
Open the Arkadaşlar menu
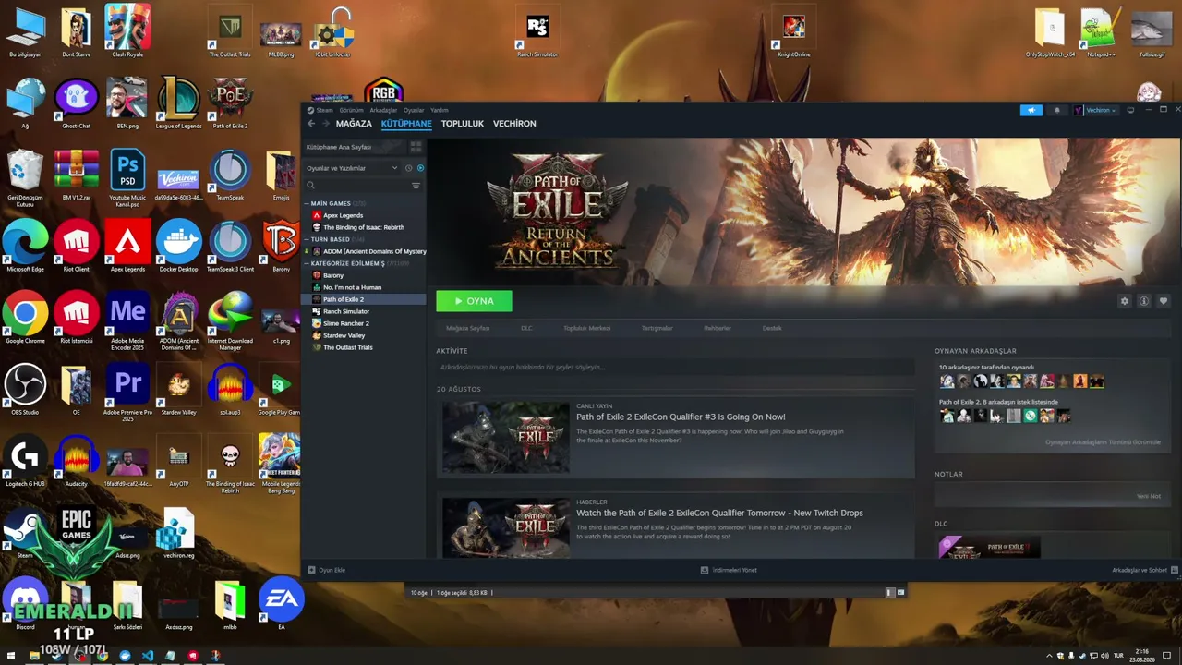pos(383,110)
